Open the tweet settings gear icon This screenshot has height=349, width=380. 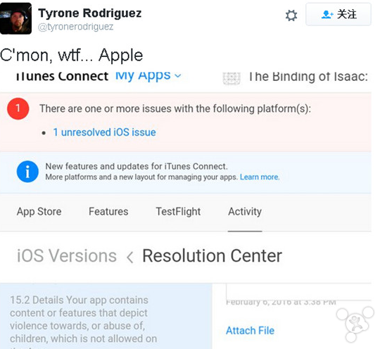tap(291, 15)
